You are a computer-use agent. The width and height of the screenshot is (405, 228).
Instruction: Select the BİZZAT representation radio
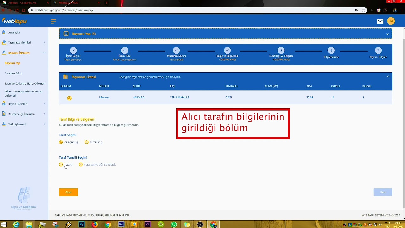point(61,165)
